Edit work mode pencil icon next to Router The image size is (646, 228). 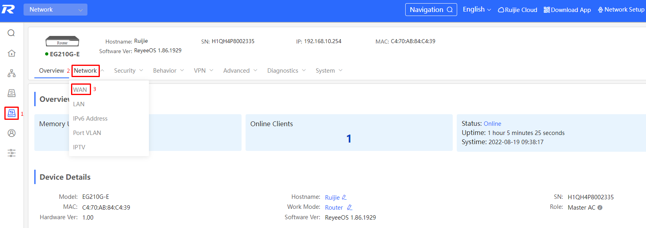click(349, 207)
